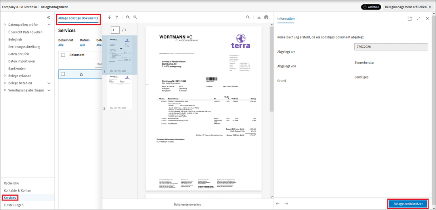
Task: Click Ablage zurücksetzen button
Action: point(408,204)
